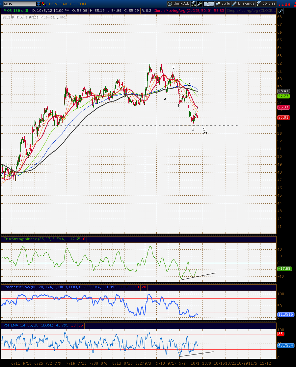
Task: Click the MOS symbol input field
Action: [20, 4]
